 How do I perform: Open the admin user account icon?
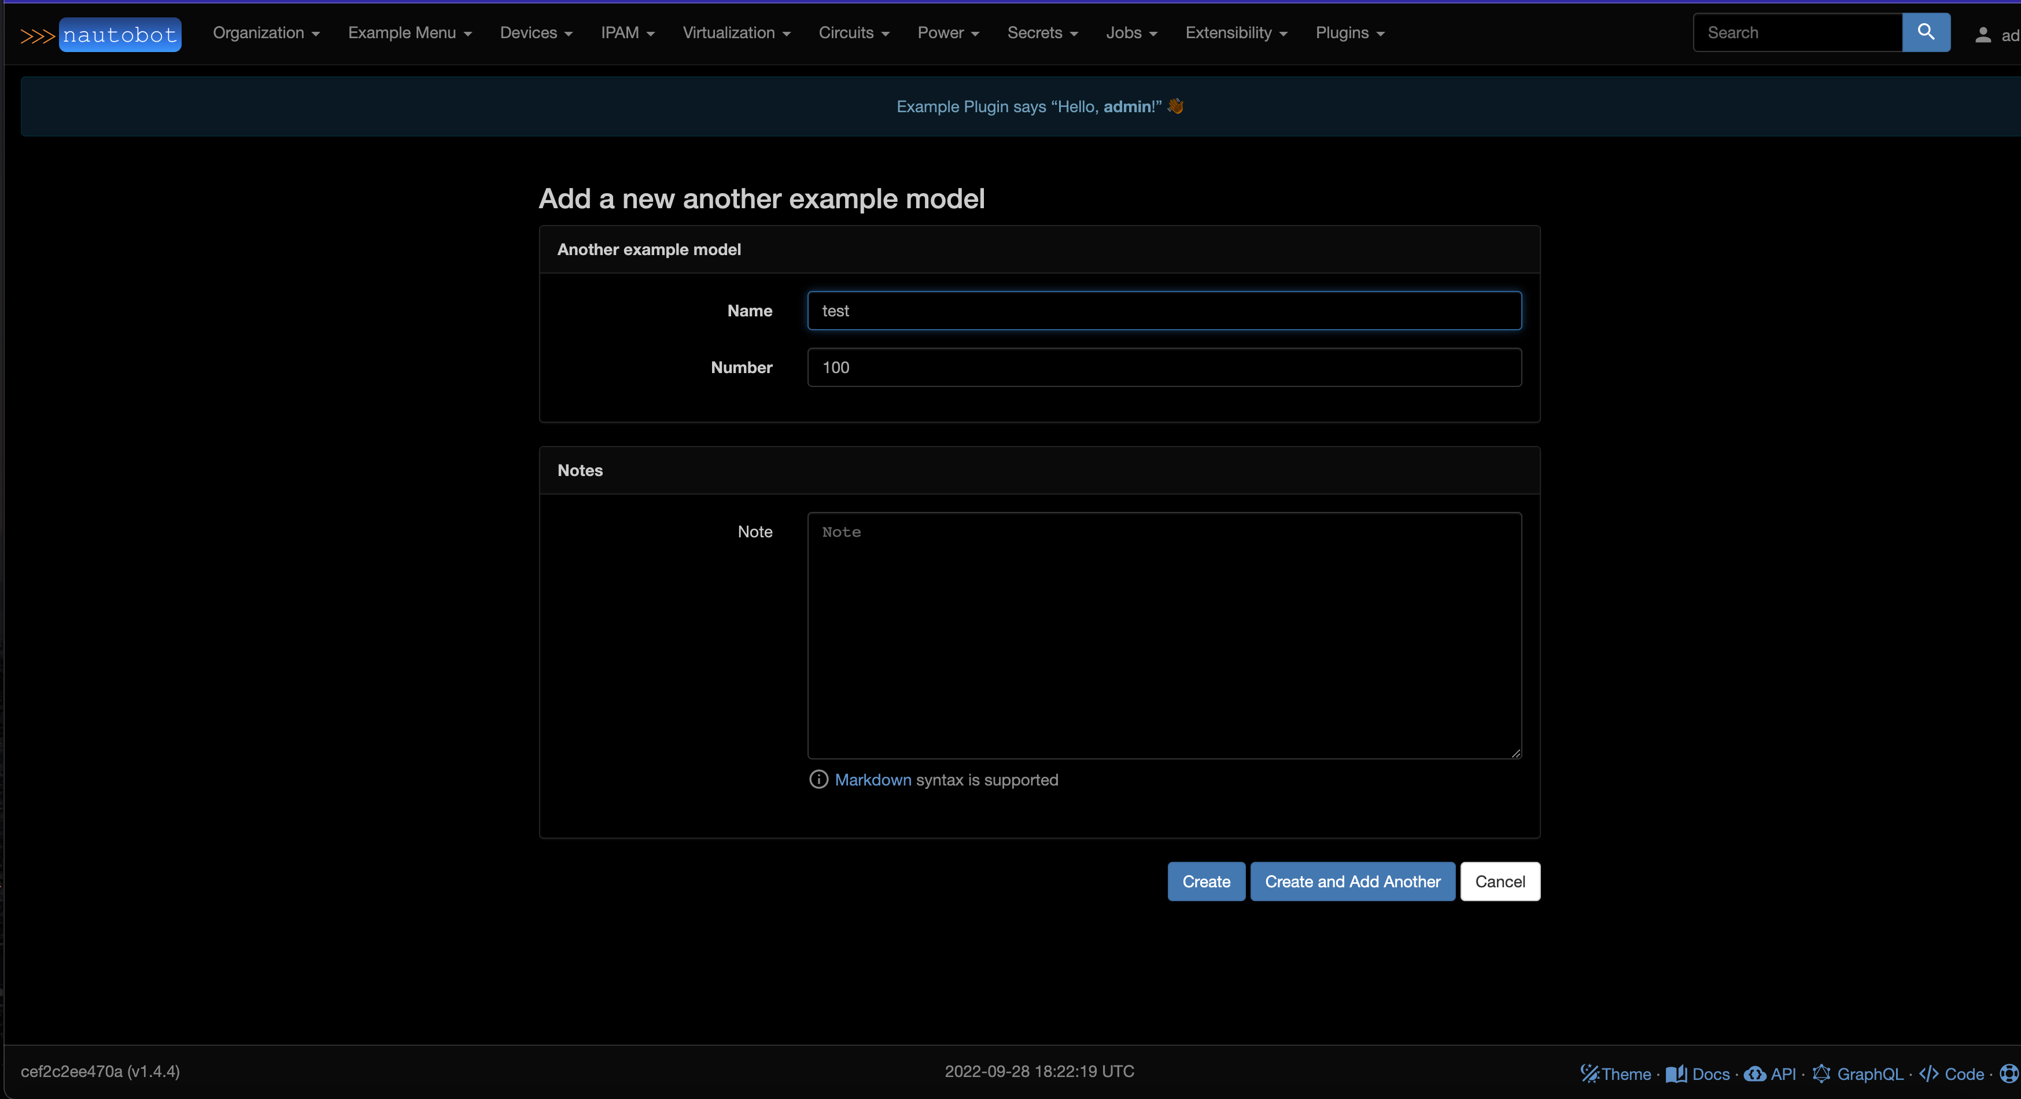click(x=1983, y=35)
